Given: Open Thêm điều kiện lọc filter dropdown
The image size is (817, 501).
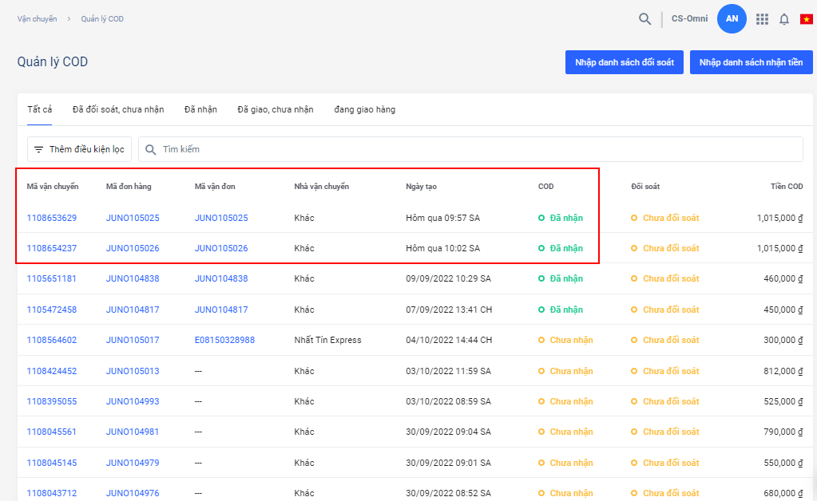Looking at the screenshot, I should click(79, 149).
